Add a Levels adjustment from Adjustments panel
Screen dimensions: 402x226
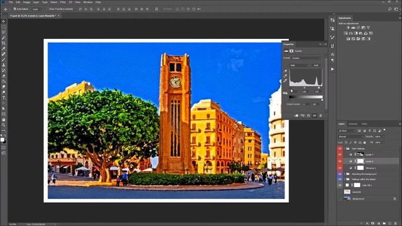353,28
